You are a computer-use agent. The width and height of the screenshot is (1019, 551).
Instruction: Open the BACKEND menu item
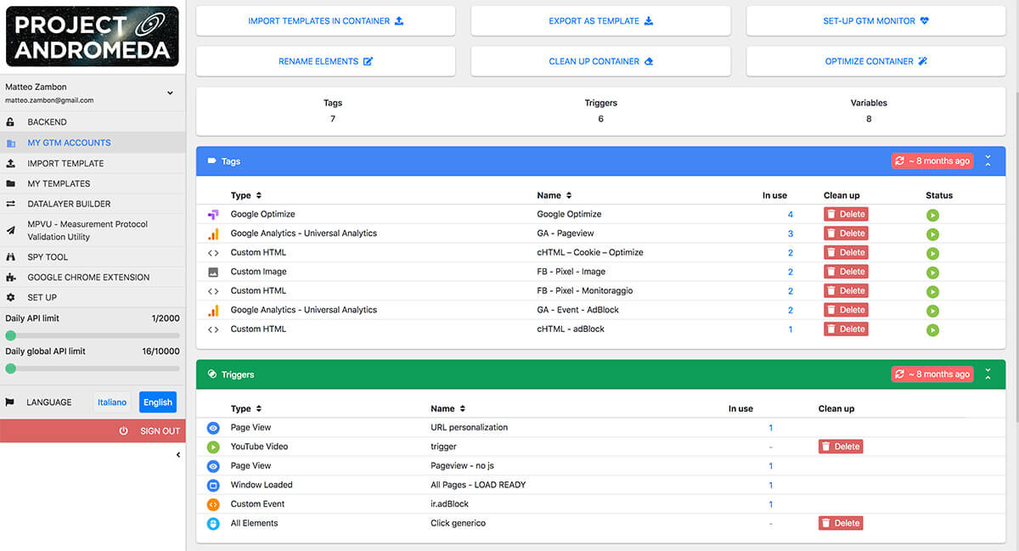click(x=93, y=122)
